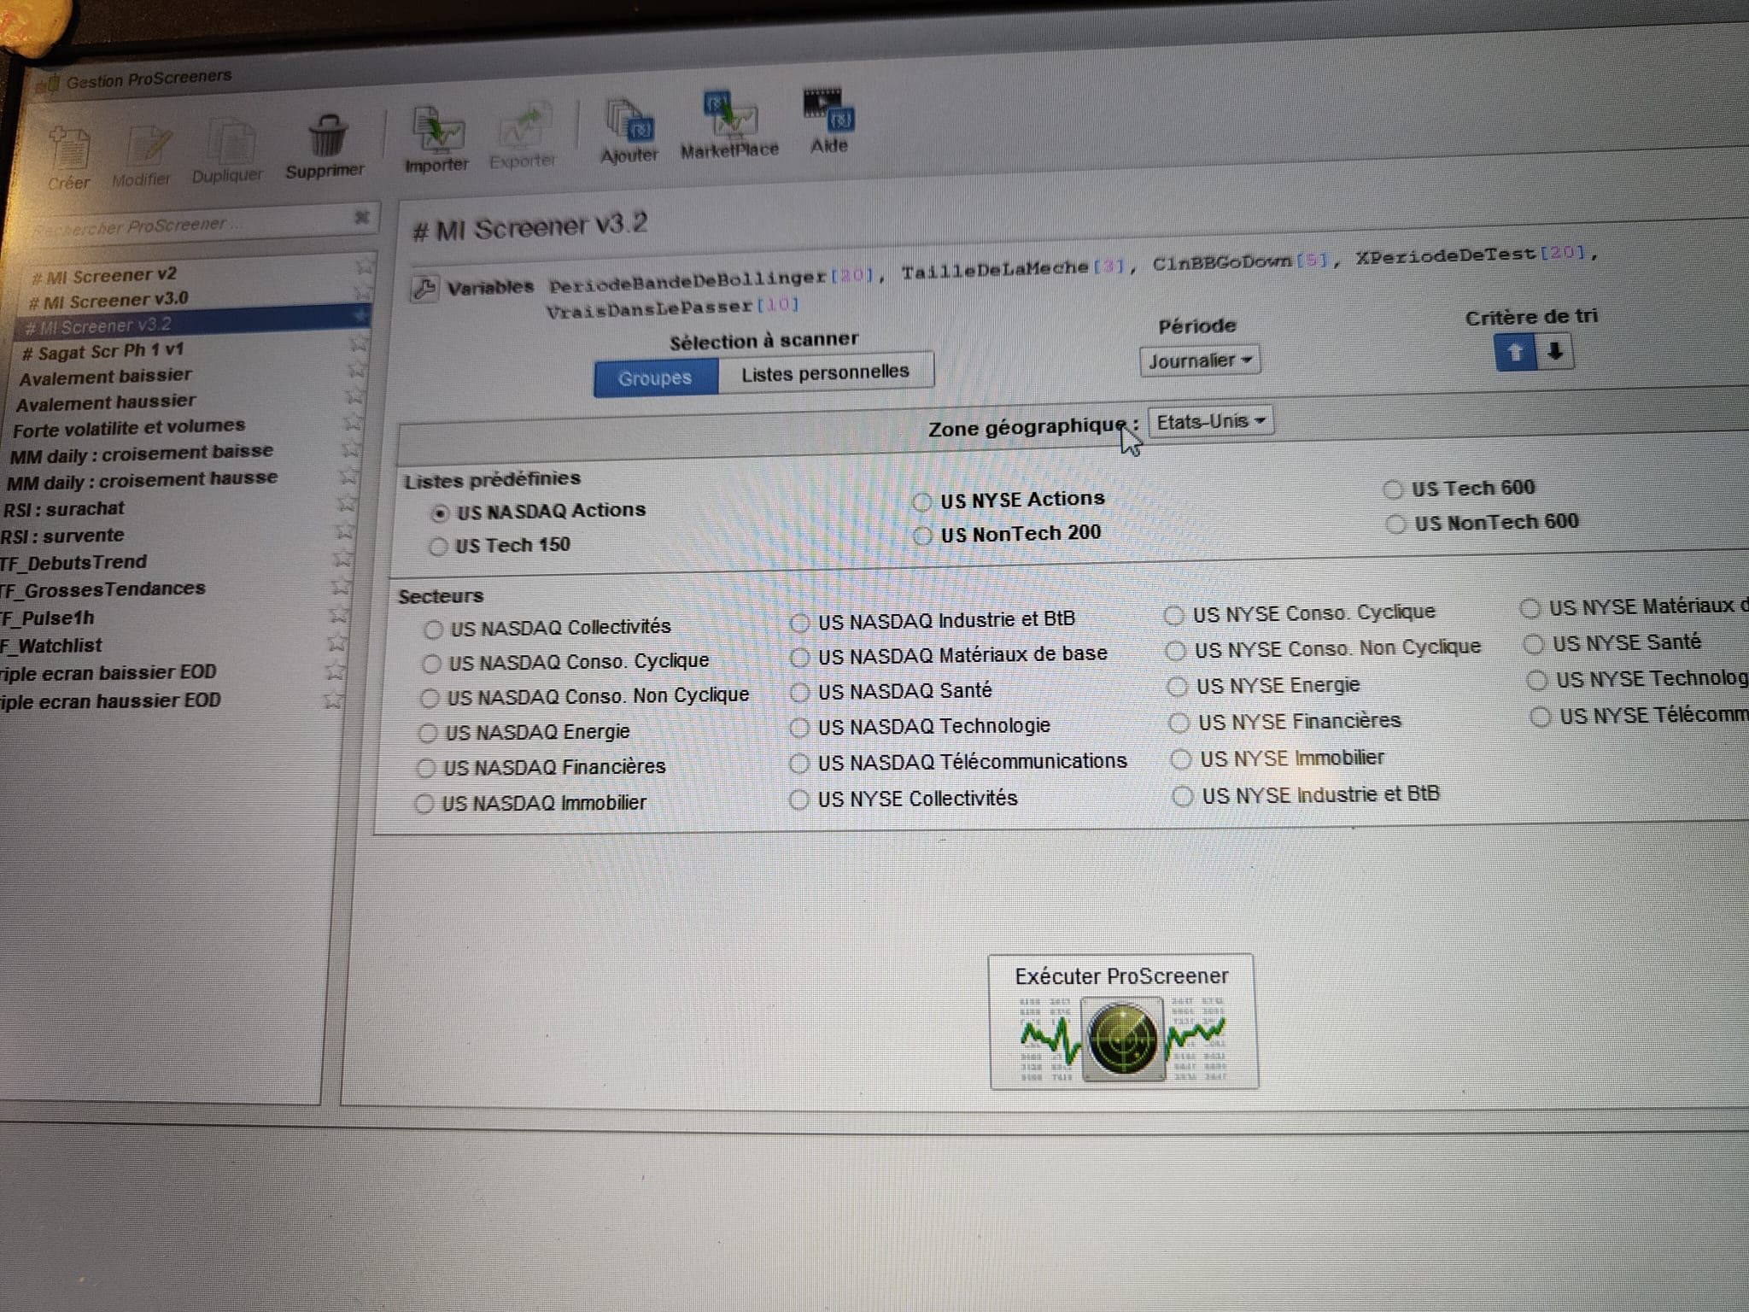Set sort criterion to ascending arrow
Image resolution: width=1749 pixels, height=1312 pixels.
pos(1515,352)
